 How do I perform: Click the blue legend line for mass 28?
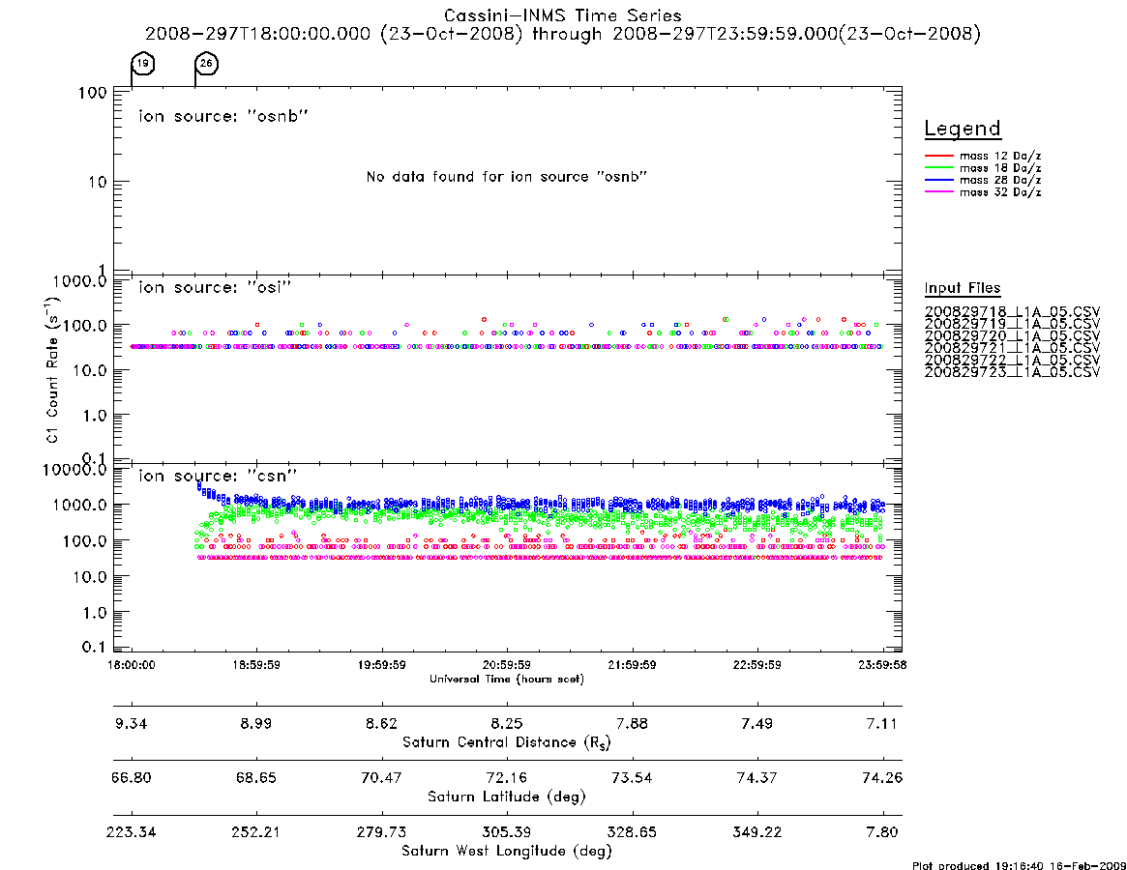pyautogui.click(x=938, y=180)
